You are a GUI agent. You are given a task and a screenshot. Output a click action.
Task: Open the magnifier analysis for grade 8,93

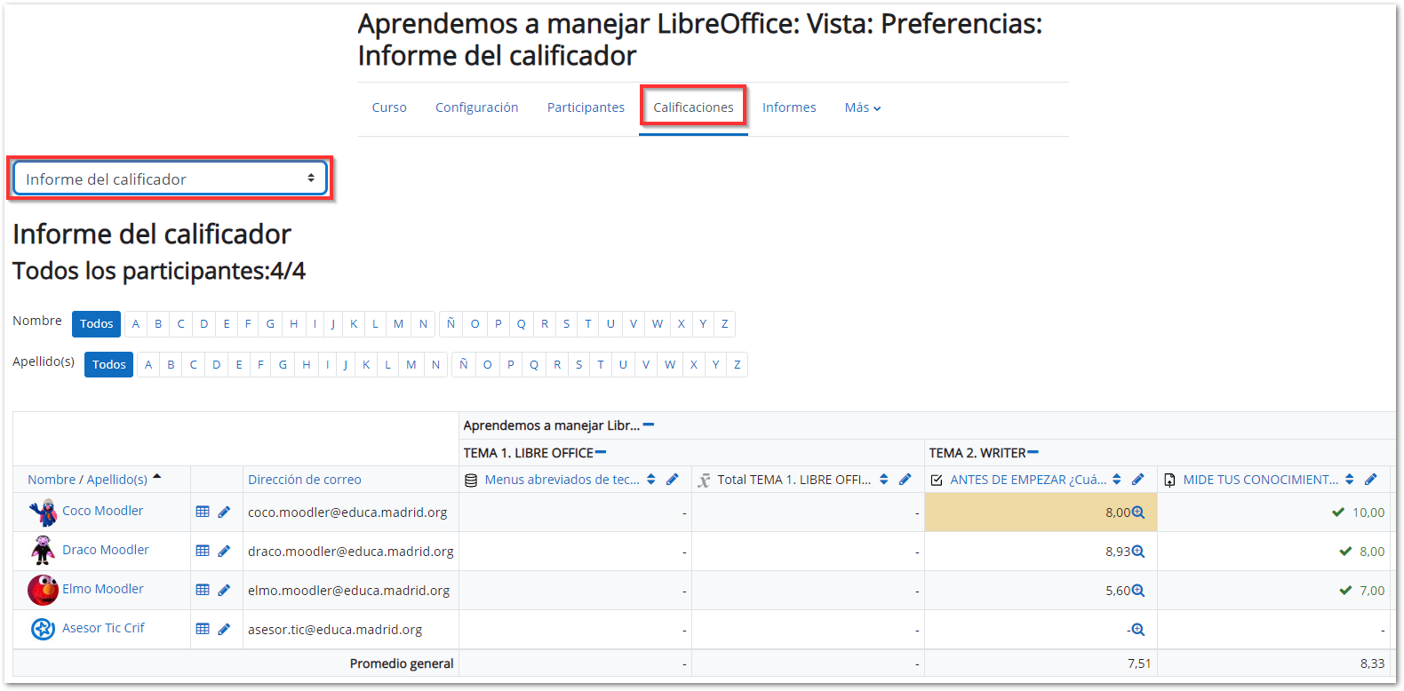coord(1138,552)
